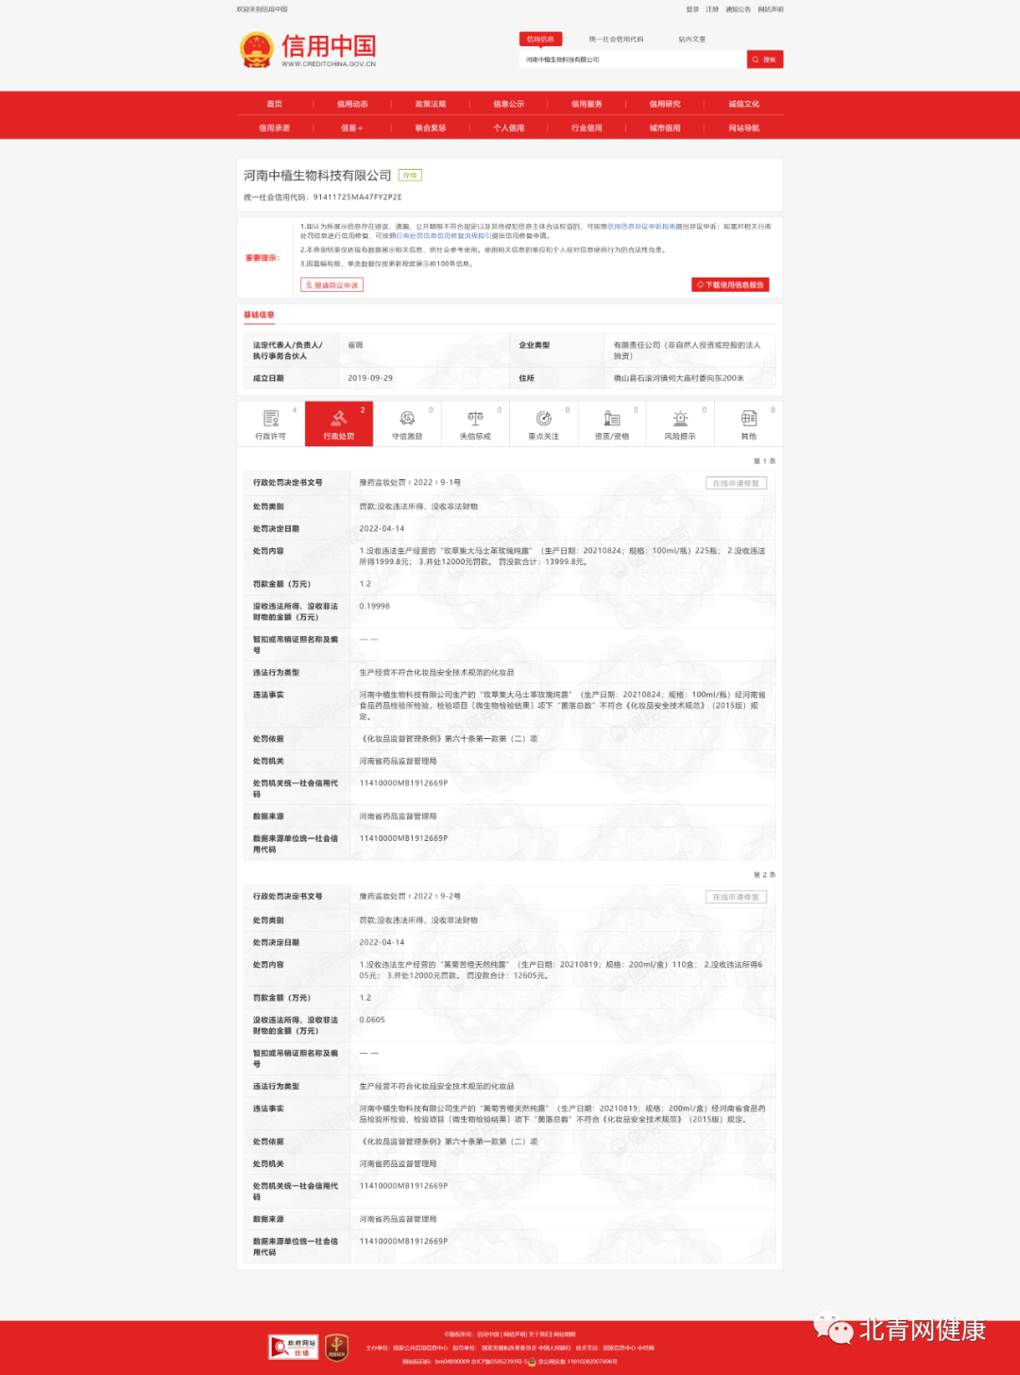
Task: Click 在线申请修复 for record 9-1号
Action: click(736, 483)
